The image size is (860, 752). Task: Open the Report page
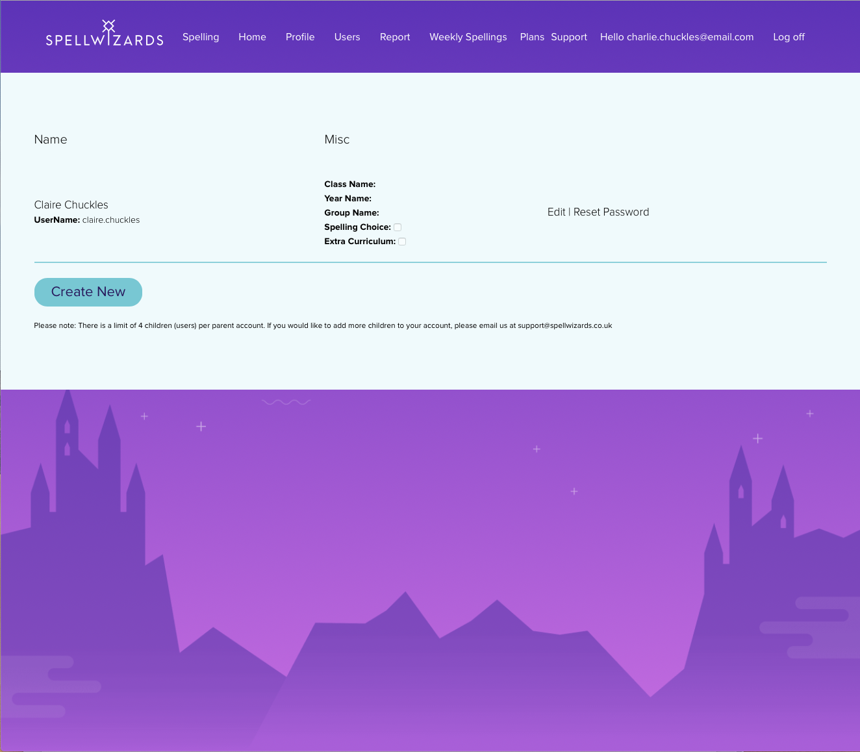(395, 37)
